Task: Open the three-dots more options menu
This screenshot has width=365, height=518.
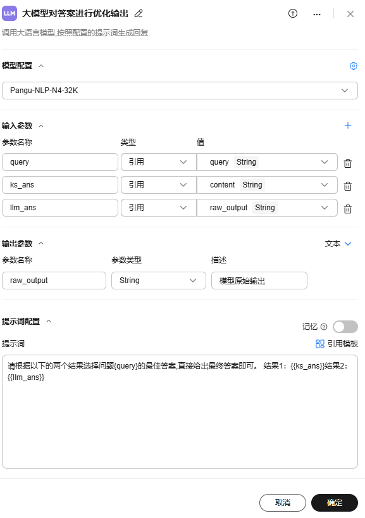Action: pyautogui.click(x=317, y=14)
